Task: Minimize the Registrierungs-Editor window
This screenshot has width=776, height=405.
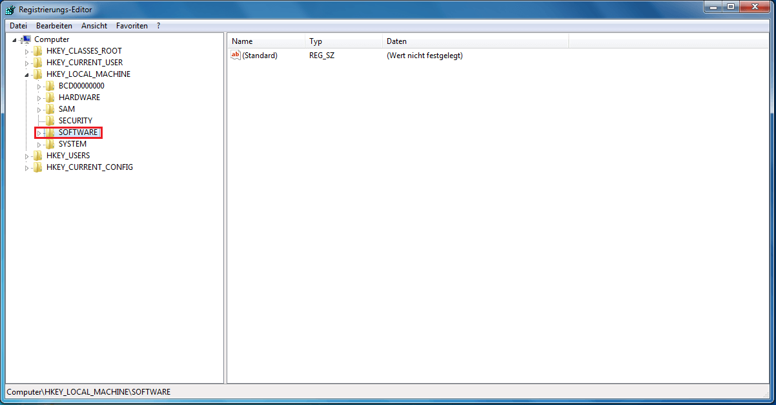Action: click(x=712, y=7)
